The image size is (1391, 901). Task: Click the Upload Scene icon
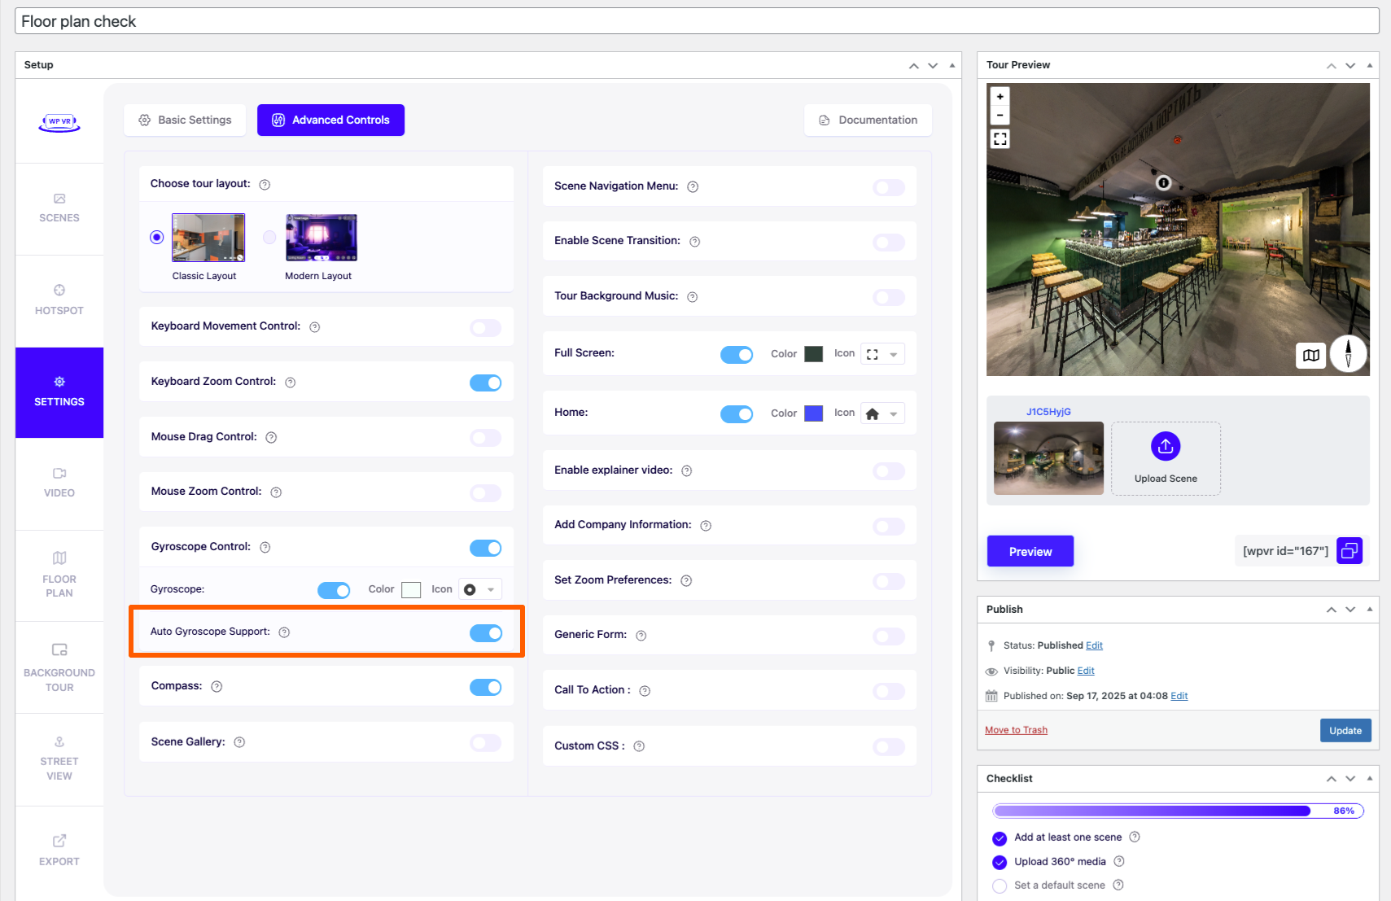(x=1165, y=446)
